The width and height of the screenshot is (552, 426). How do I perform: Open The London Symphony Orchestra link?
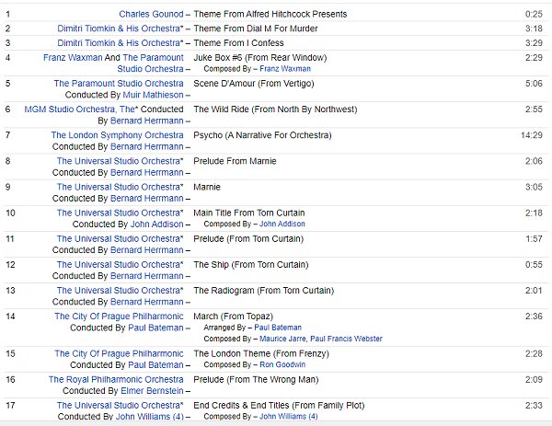tap(117, 135)
